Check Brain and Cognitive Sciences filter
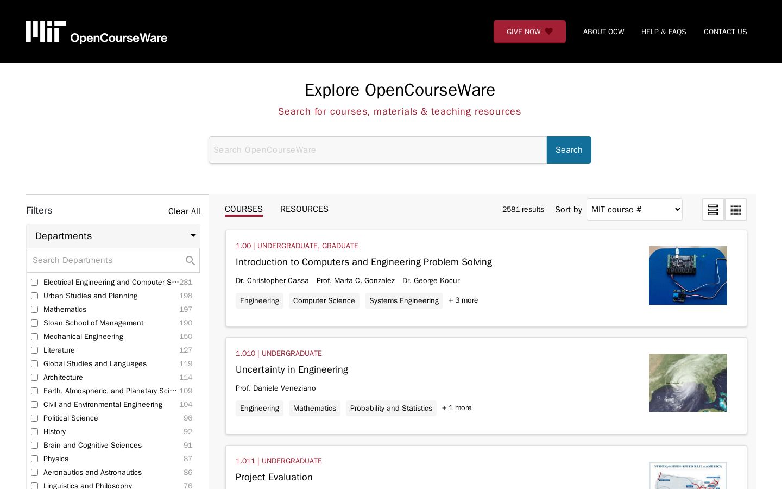 pyautogui.click(x=34, y=446)
